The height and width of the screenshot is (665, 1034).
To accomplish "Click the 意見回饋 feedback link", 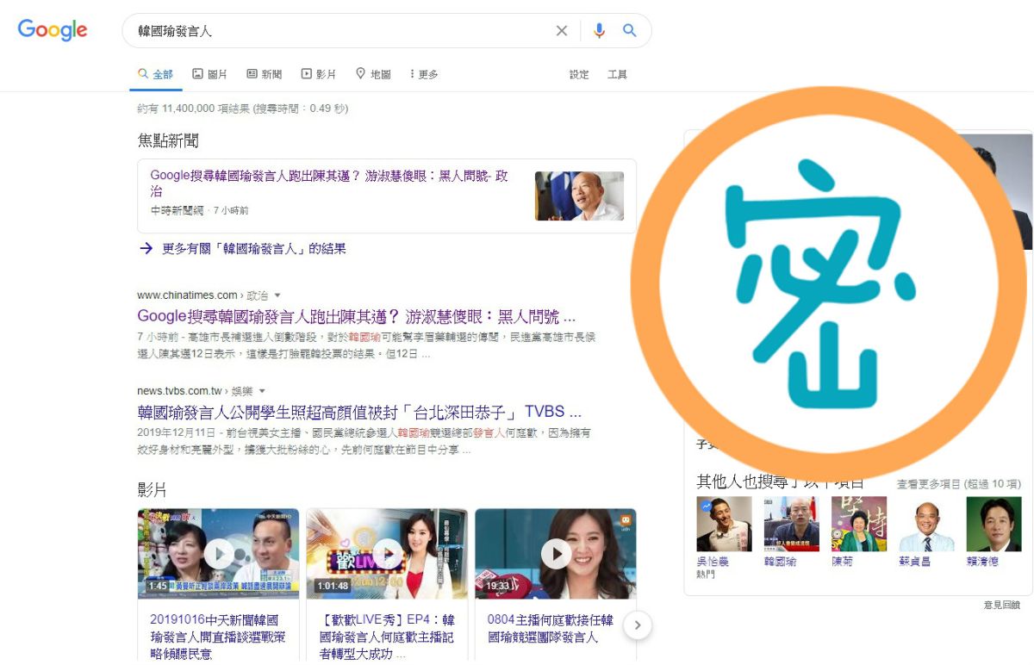I will tap(1003, 606).
